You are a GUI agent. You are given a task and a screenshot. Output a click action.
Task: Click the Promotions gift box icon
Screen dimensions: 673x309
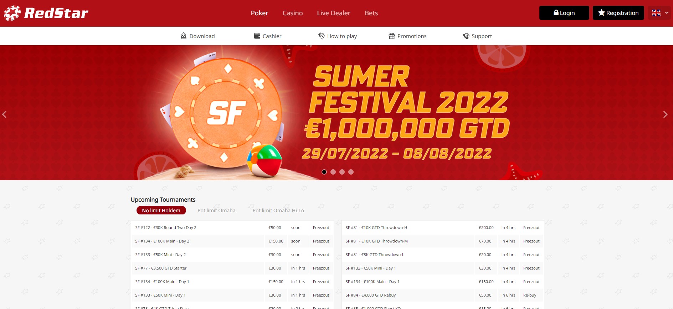pyautogui.click(x=391, y=36)
